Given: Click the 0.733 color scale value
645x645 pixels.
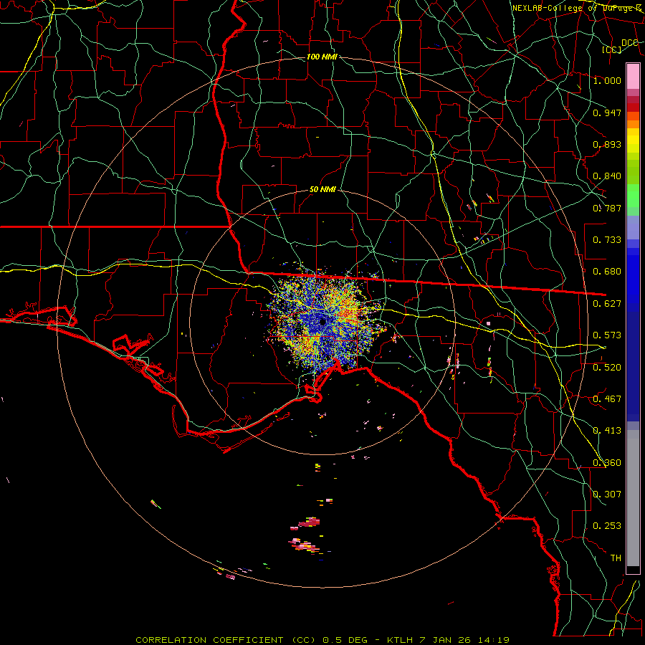Looking at the screenshot, I should (607, 239).
